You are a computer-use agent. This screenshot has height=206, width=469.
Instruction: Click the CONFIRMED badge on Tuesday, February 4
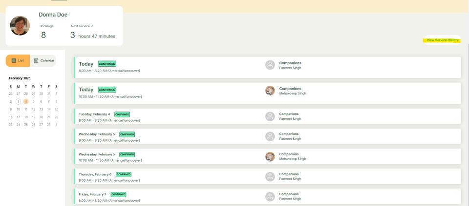122,114
